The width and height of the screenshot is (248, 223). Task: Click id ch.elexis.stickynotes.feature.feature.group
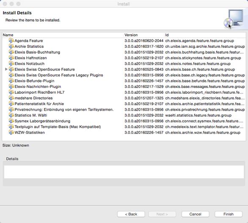(x=203, y=58)
